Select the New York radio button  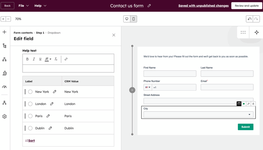click(30, 92)
